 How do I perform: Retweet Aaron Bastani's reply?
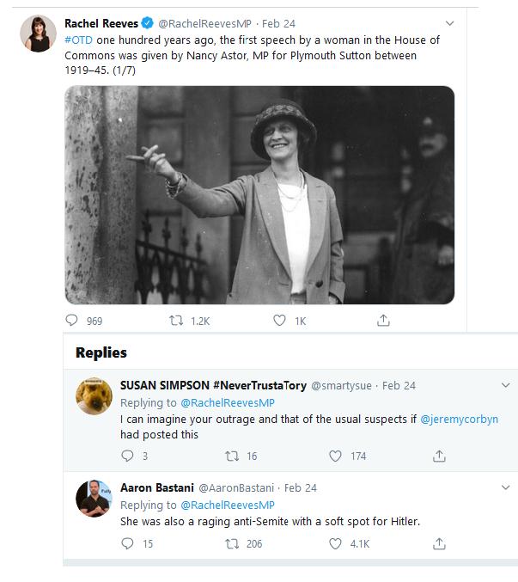[x=231, y=543]
